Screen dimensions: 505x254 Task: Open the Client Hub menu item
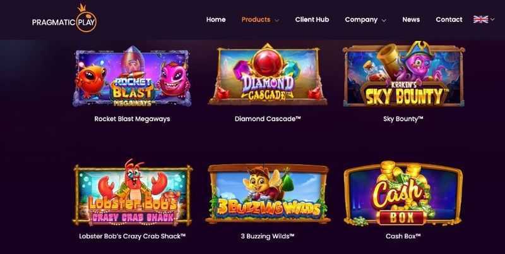312,20
